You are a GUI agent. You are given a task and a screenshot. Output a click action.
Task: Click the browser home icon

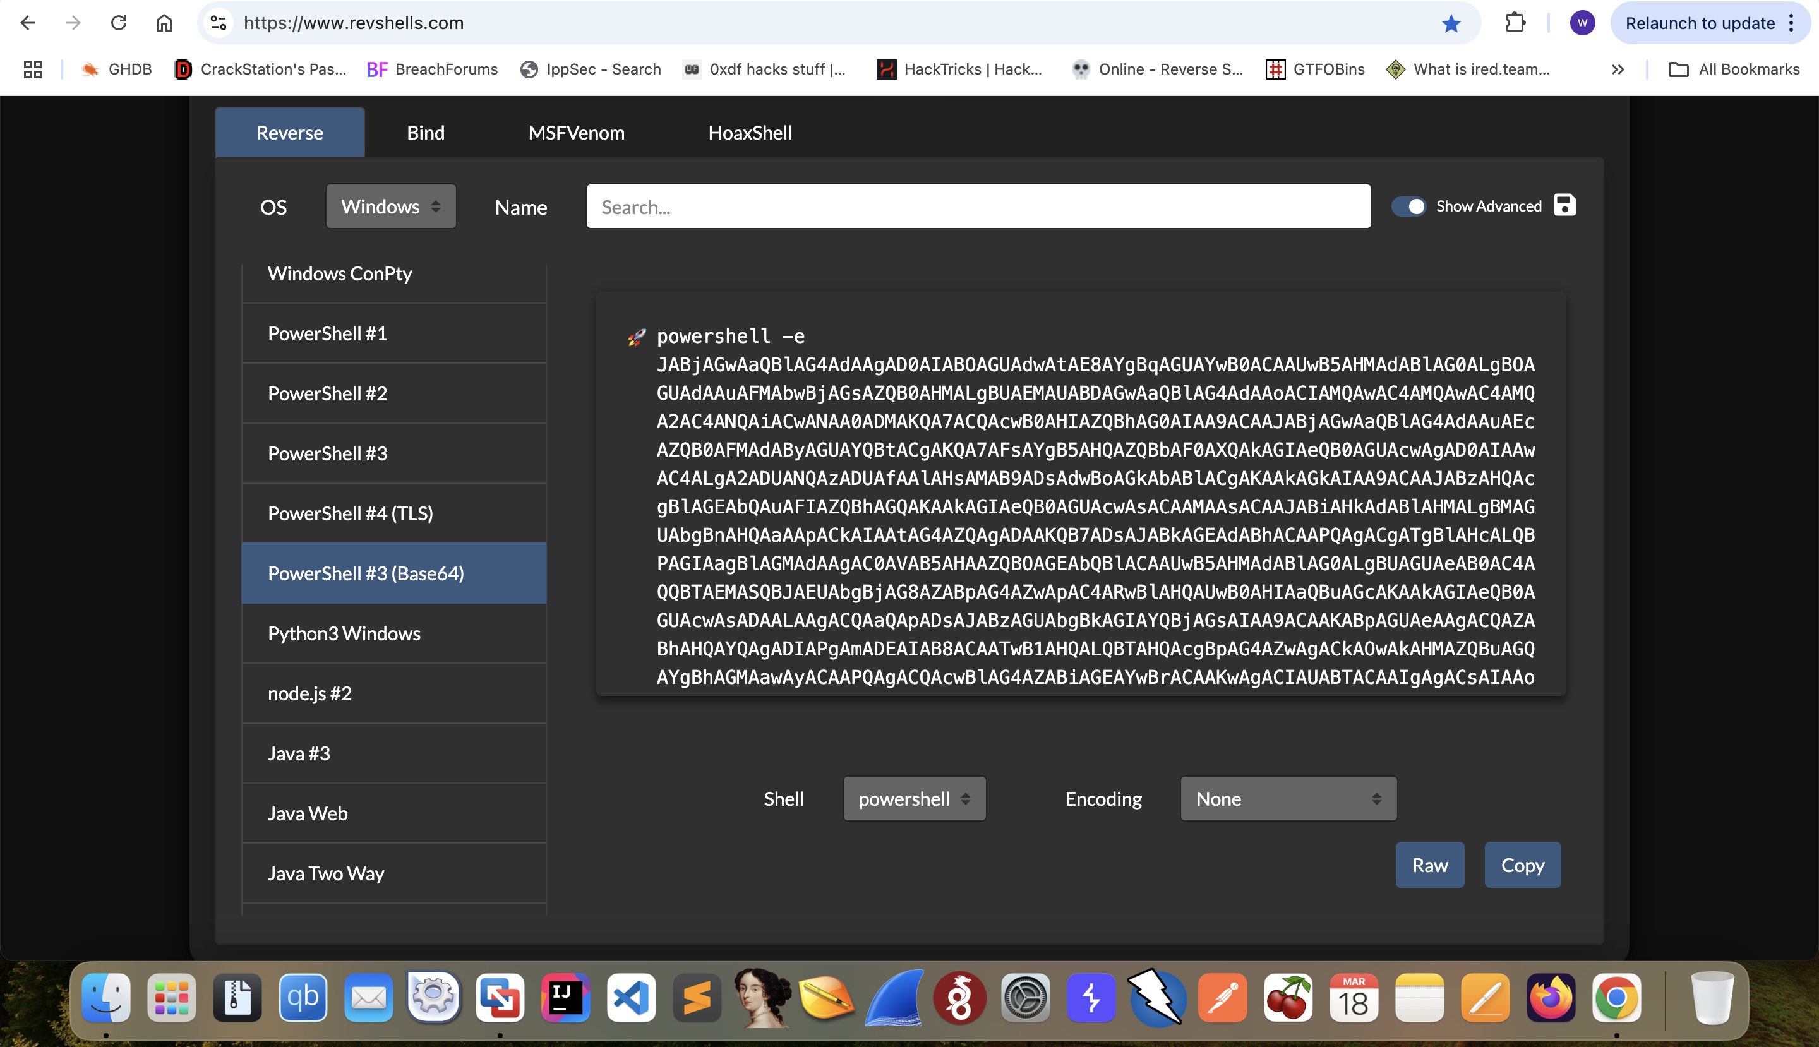(164, 23)
